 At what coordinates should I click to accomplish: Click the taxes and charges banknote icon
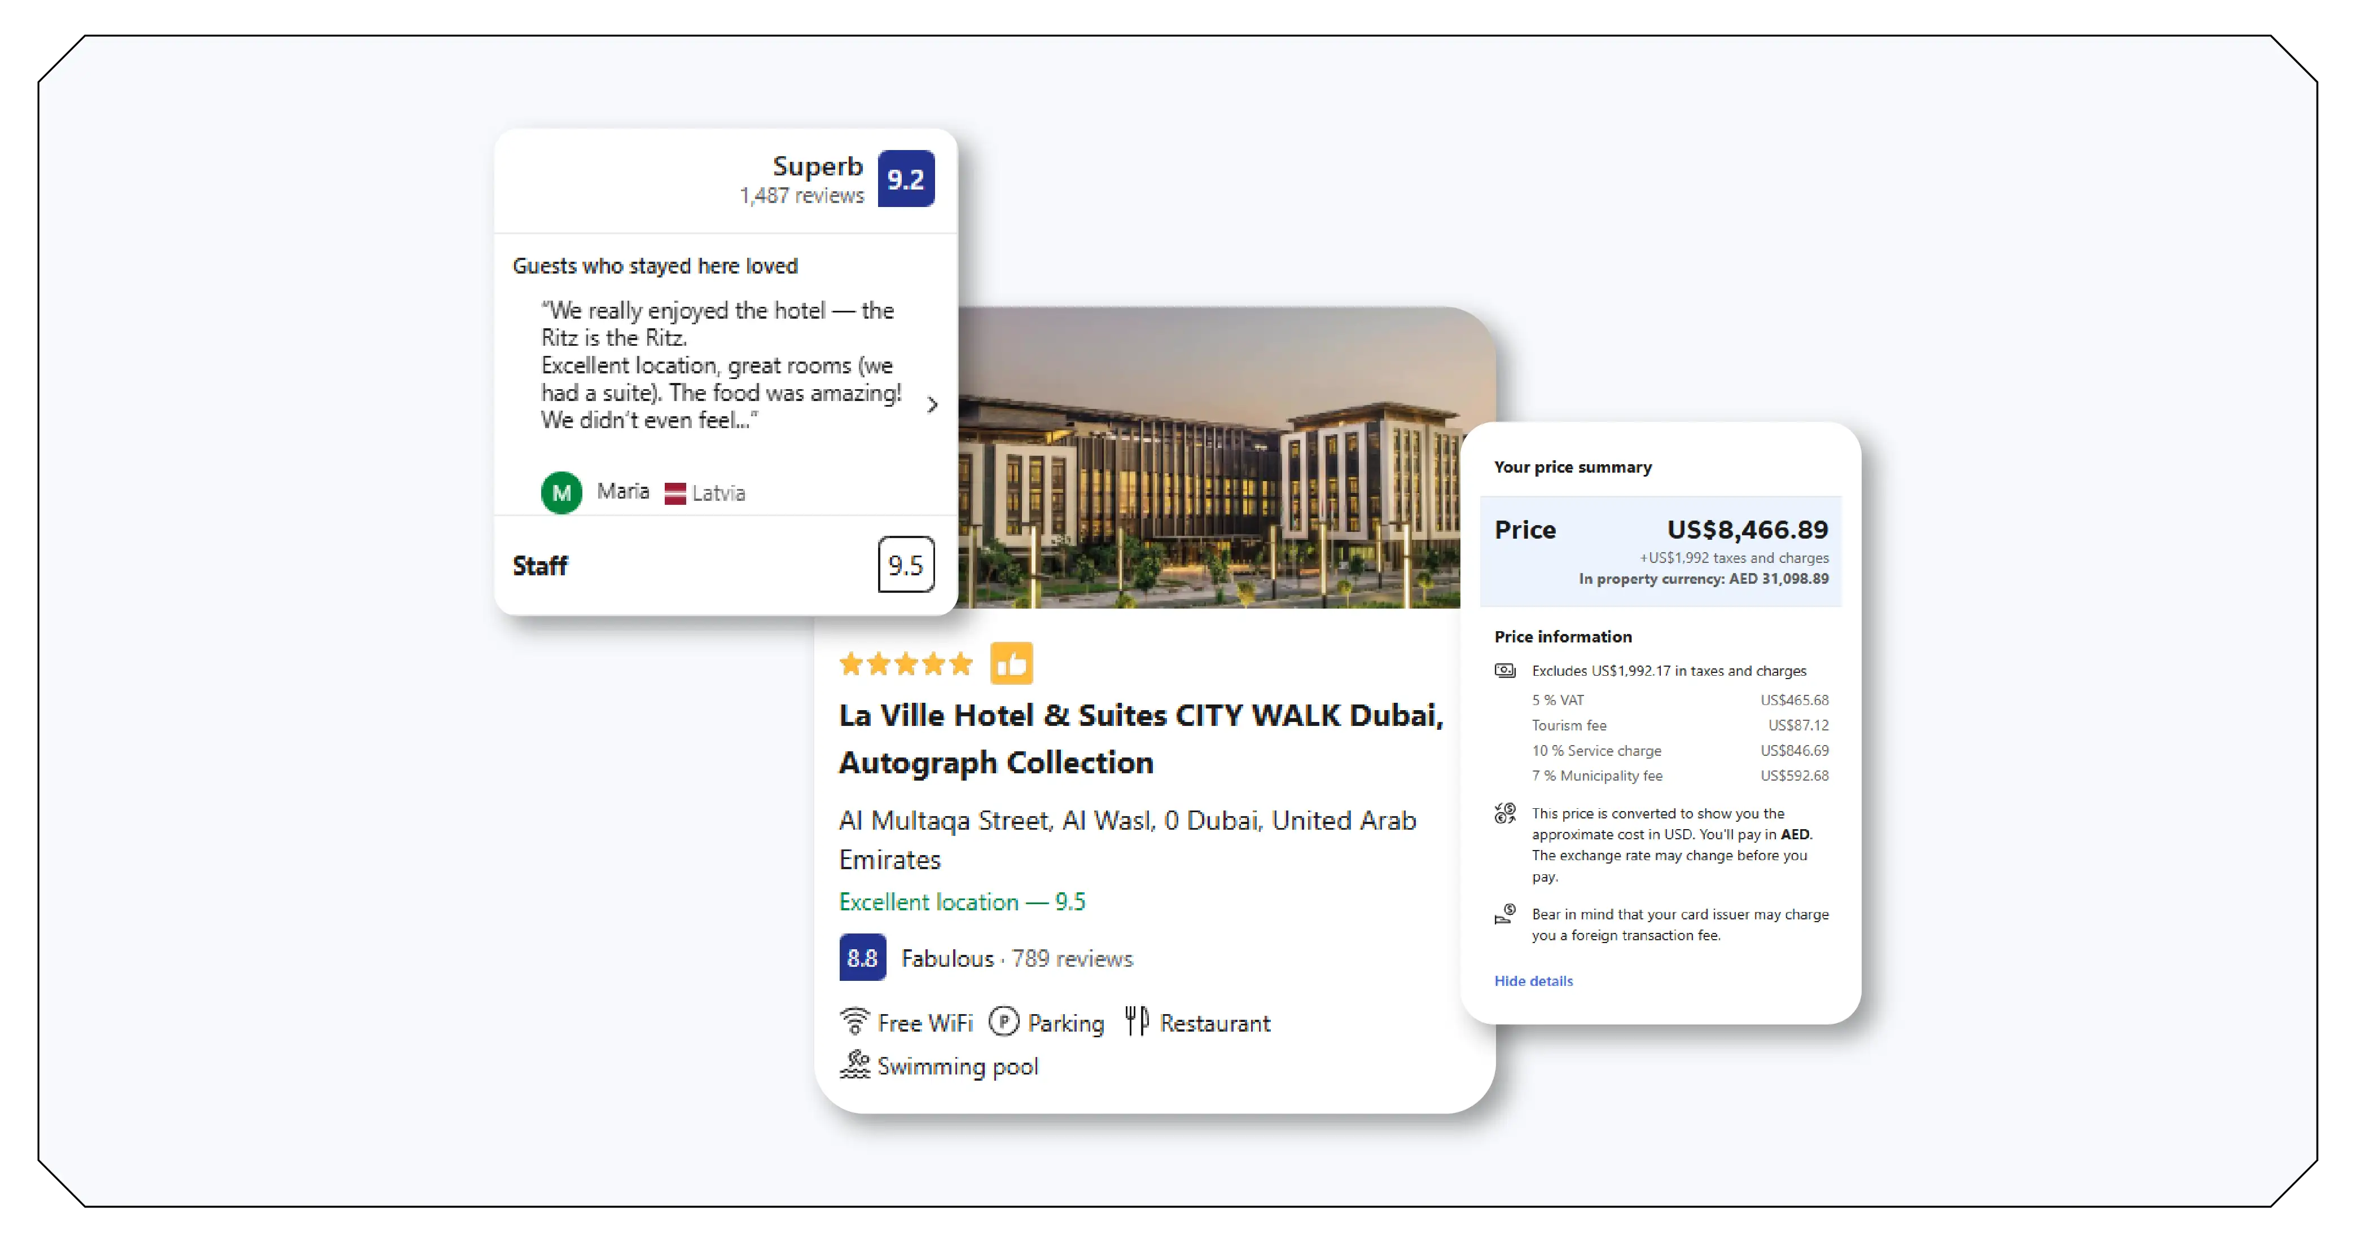tap(1504, 670)
